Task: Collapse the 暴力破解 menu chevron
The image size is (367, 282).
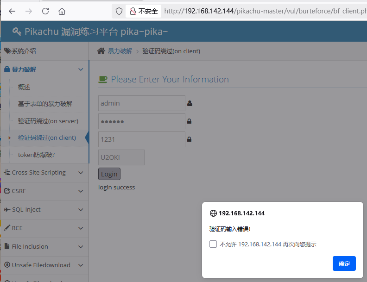Action: pyautogui.click(x=81, y=69)
